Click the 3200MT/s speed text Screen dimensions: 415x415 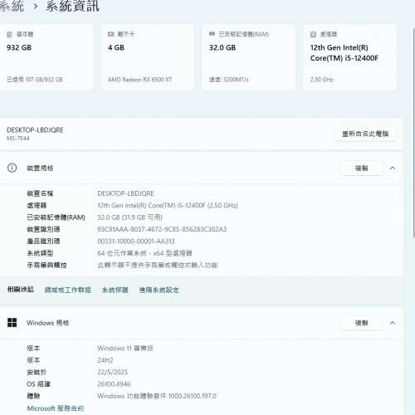(x=228, y=80)
